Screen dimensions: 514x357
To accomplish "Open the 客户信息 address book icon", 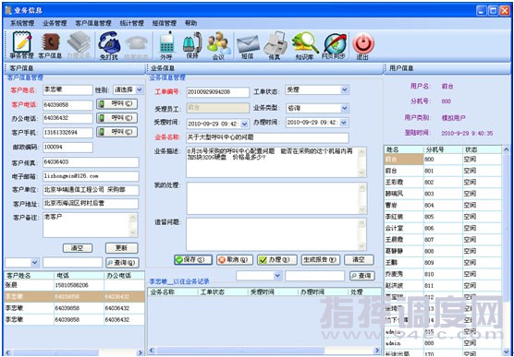I will pos(50,46).
